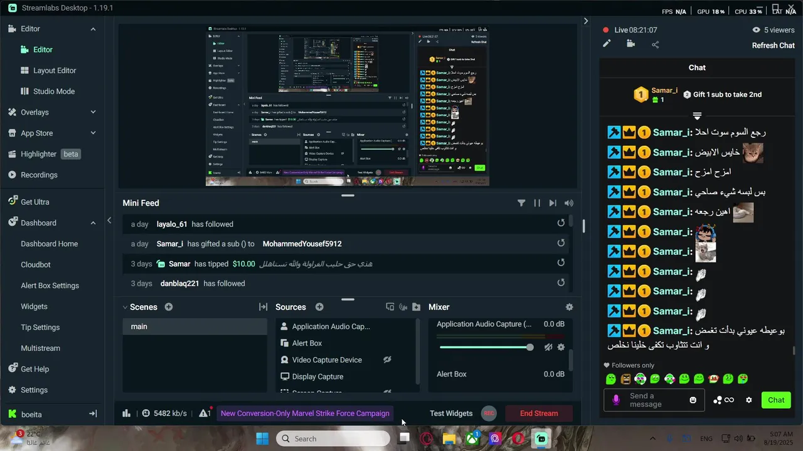This screenshot has width=803, height=451.
Task: Click Refresh Chat link
Action: 774,45
